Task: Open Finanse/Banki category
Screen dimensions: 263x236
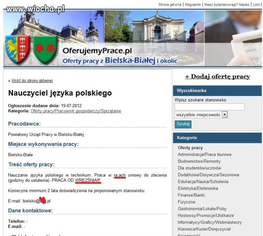Action: click(191, 195)
